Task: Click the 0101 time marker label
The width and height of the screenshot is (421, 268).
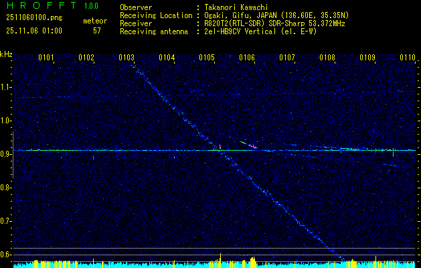Action: (x=46, y=58)
